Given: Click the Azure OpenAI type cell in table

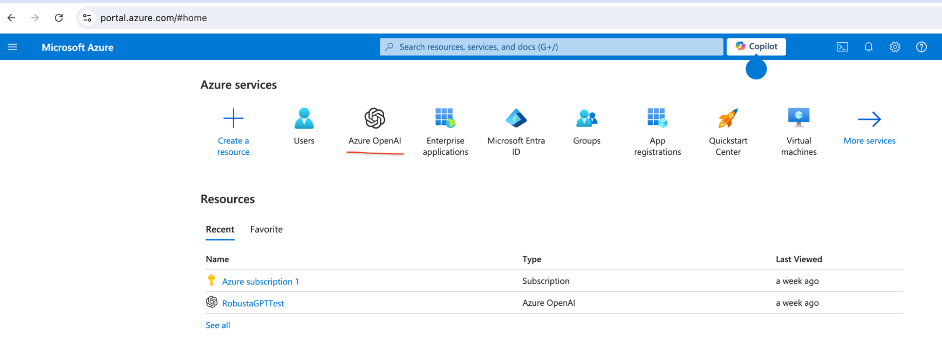Looking at the screenshot, I should click(549, 303).
